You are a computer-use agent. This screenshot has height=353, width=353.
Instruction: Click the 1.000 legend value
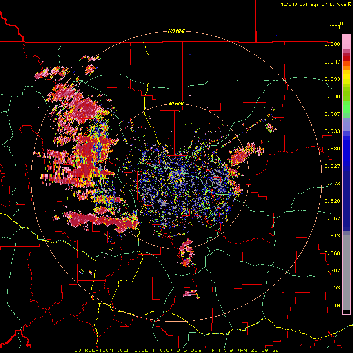pos(332,44)
